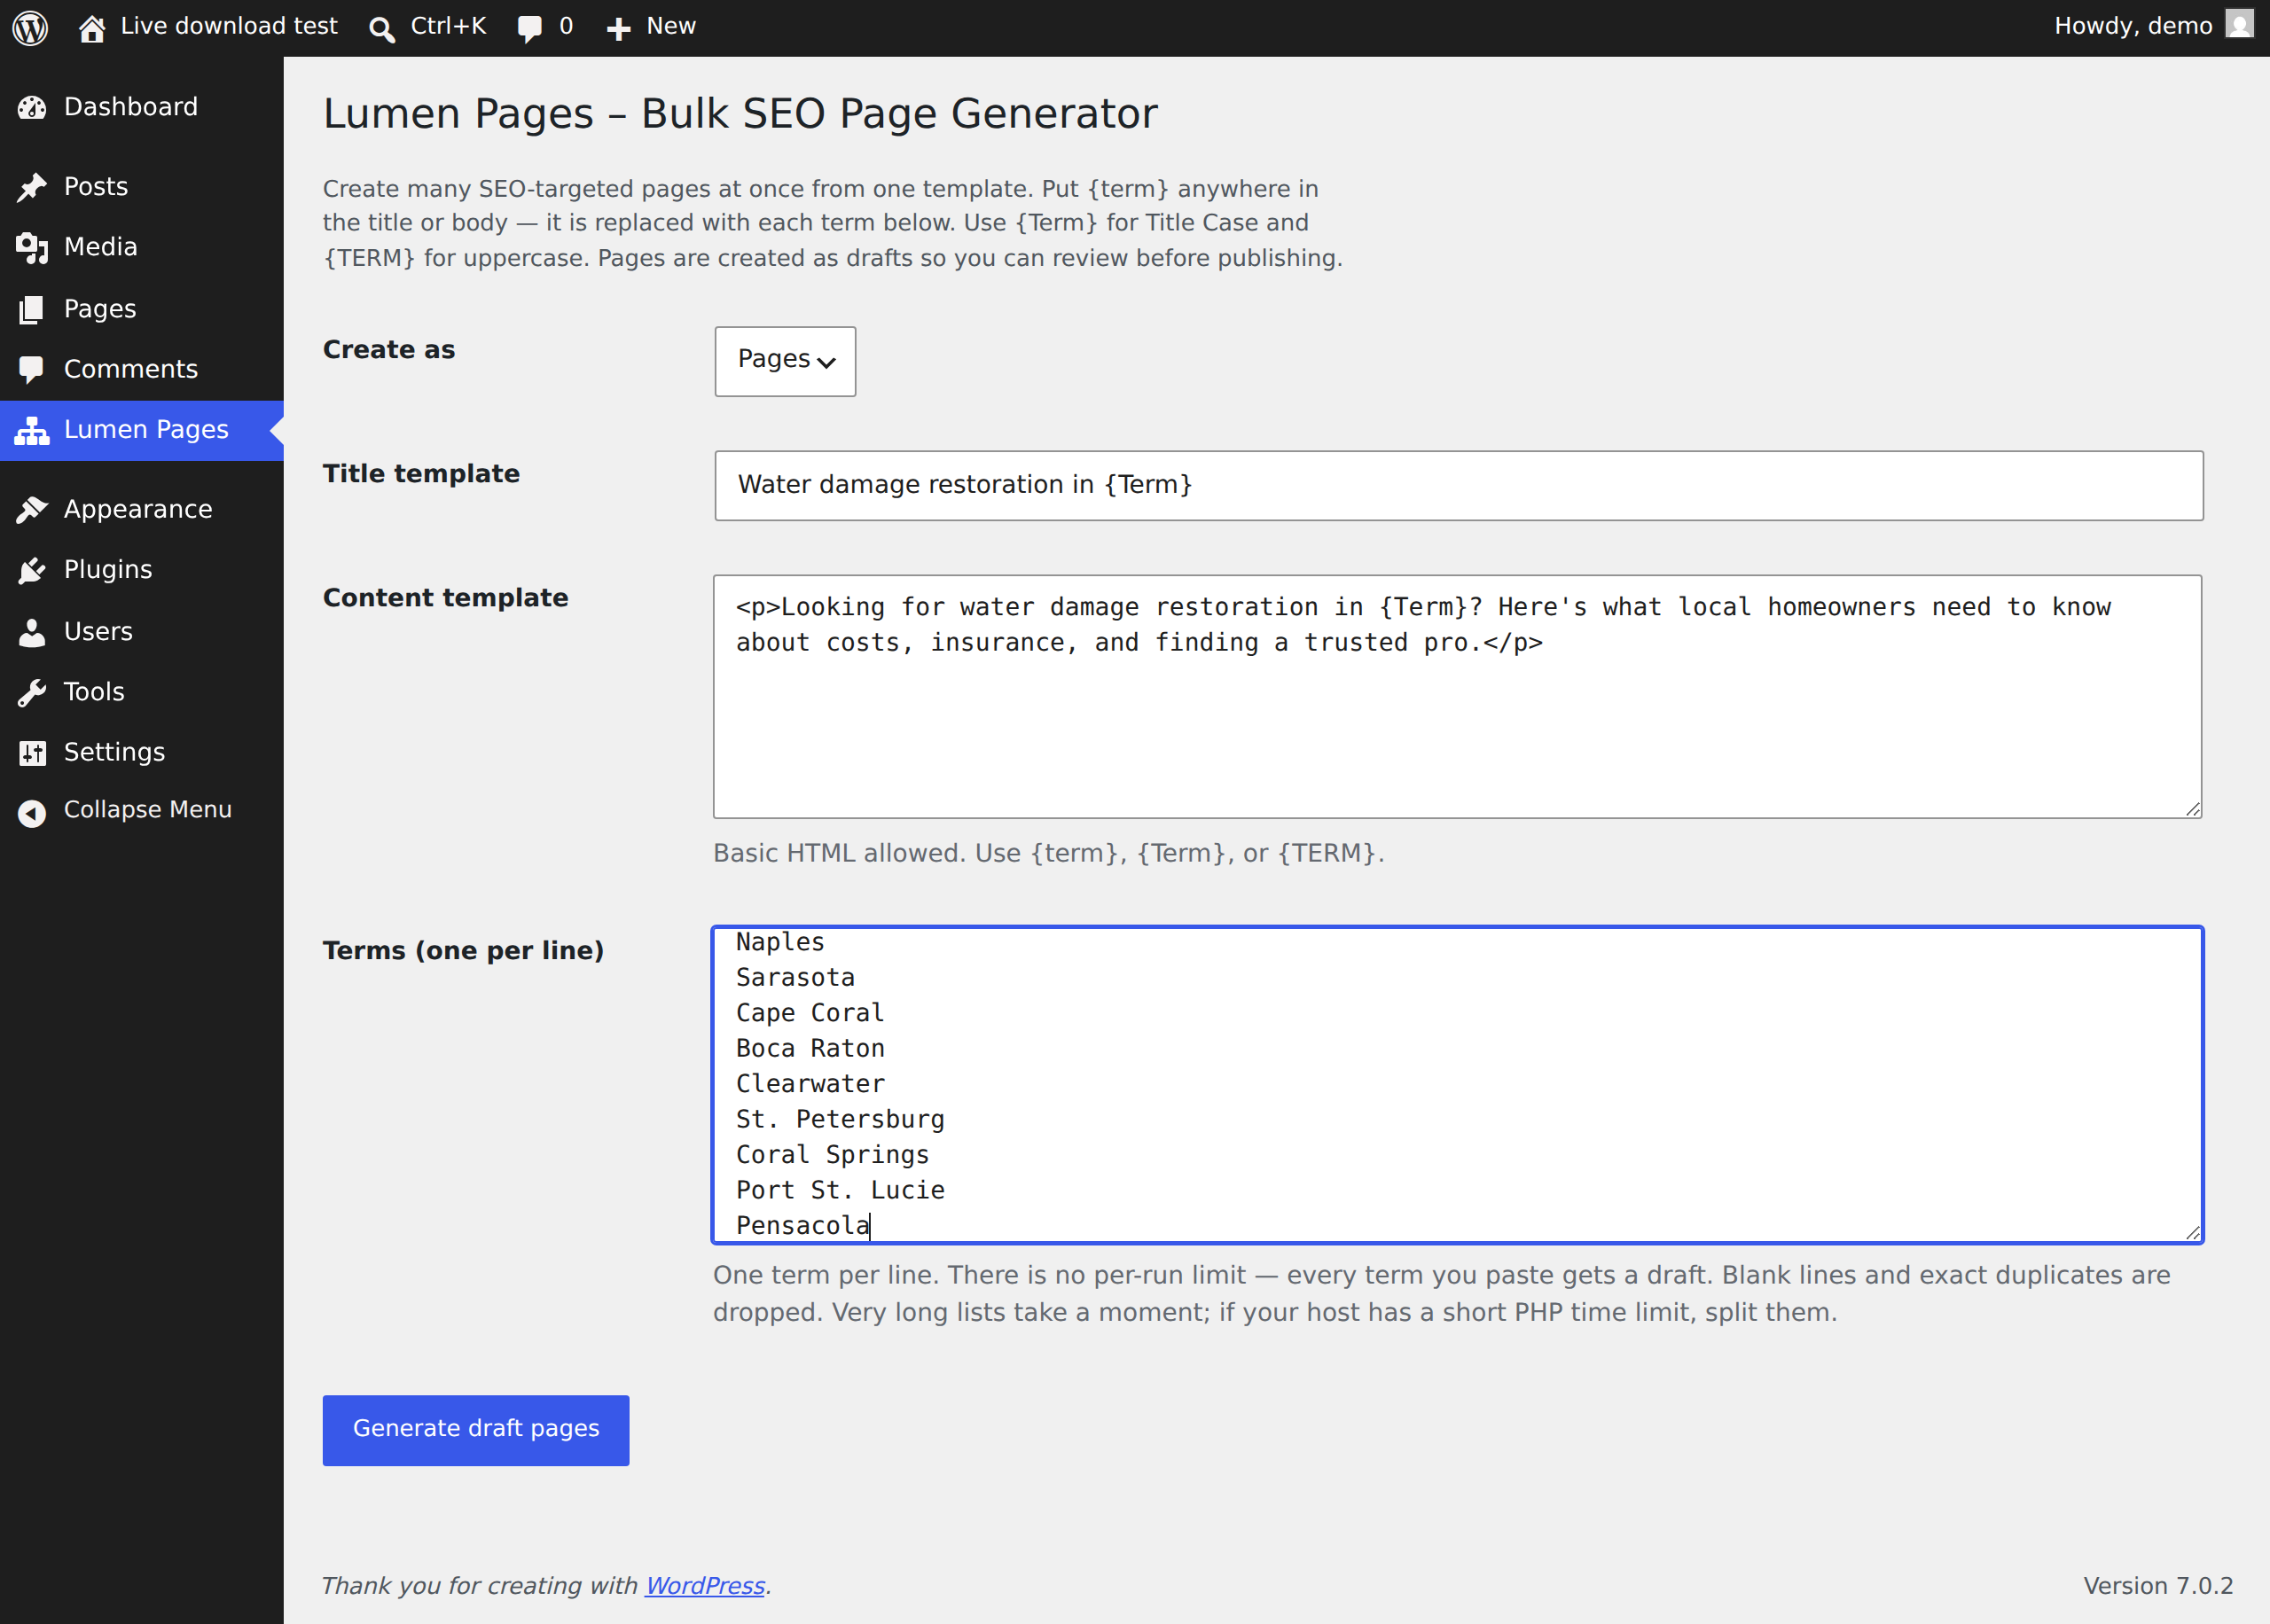Image resolution: width=2270 pixels, height=1624 pixels.
Task: Expand the Create as Pages dropdown
Action: pyautogui.click(x=785, y=361)
